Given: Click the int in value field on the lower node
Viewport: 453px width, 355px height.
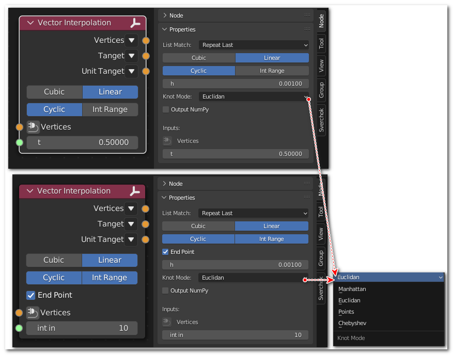Looking at the screenshot, I should [x=82, y=328].
